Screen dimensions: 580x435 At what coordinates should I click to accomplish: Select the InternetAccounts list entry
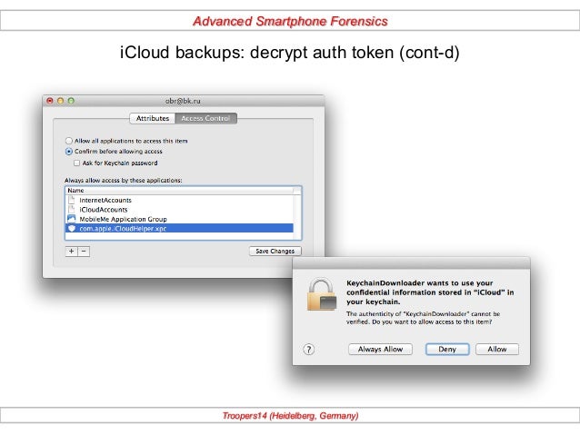(x=179, y=200)
